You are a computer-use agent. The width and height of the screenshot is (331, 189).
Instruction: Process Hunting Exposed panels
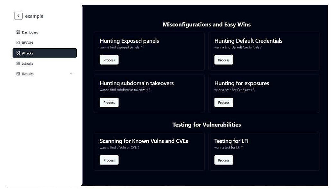pos(109,60)
